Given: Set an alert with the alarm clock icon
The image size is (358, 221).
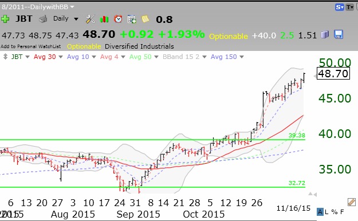Looking at the screenshot, I should click(118, 19).
